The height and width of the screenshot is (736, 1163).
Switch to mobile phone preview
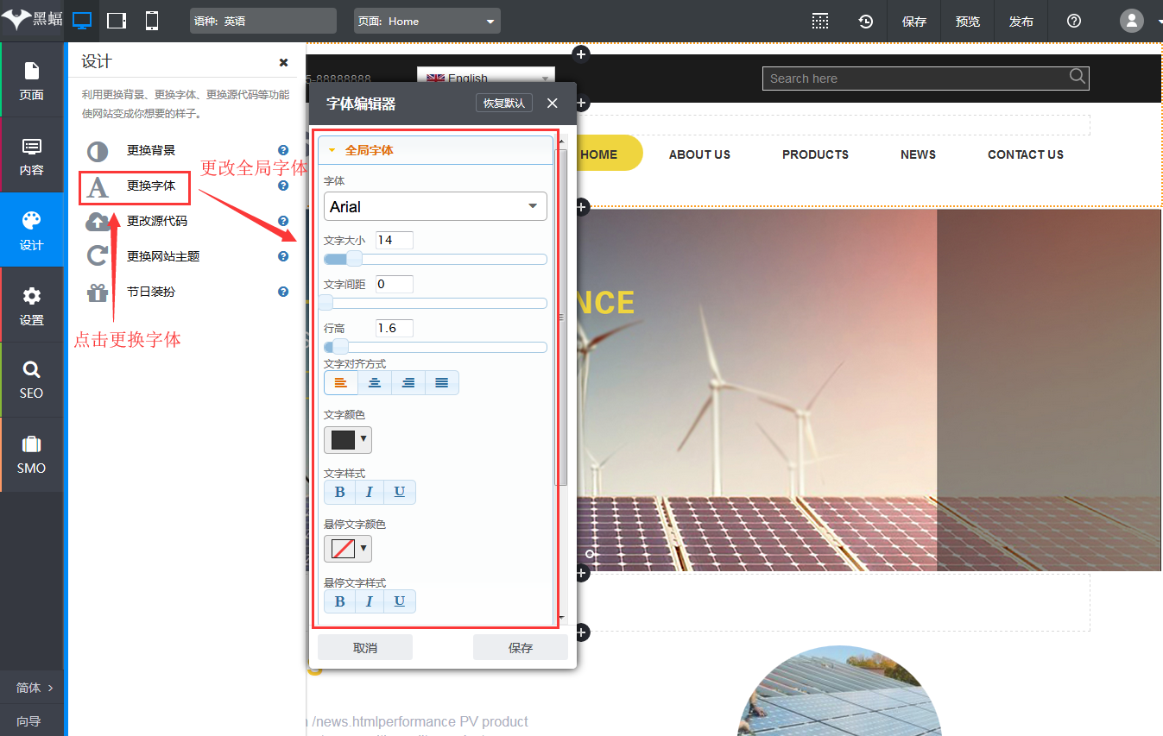pos(152,21)
